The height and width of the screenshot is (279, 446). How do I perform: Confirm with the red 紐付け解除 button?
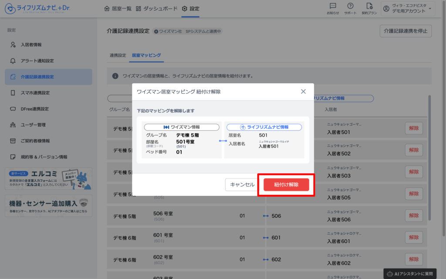coord(286,185)
